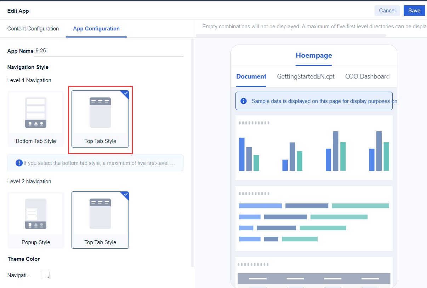Screen dimensions: 427x288
Task: Open the Document tab in the preview
Action: [x=251, y=76]
